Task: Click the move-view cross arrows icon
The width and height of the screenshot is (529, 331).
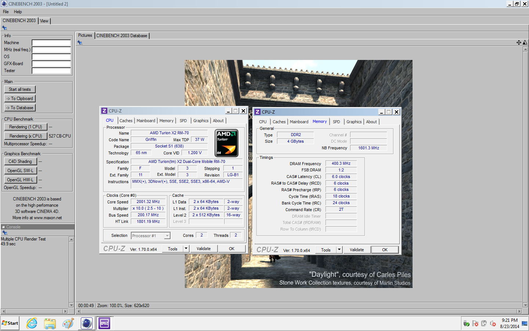Action: 519,43
